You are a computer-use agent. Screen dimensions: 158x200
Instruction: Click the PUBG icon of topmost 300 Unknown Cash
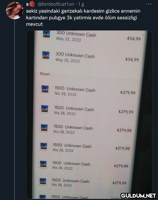click(46, 34)
